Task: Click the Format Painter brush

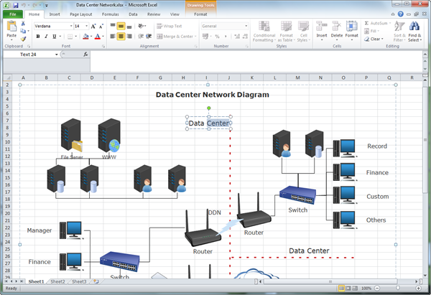Action: (x=24, y=39)
